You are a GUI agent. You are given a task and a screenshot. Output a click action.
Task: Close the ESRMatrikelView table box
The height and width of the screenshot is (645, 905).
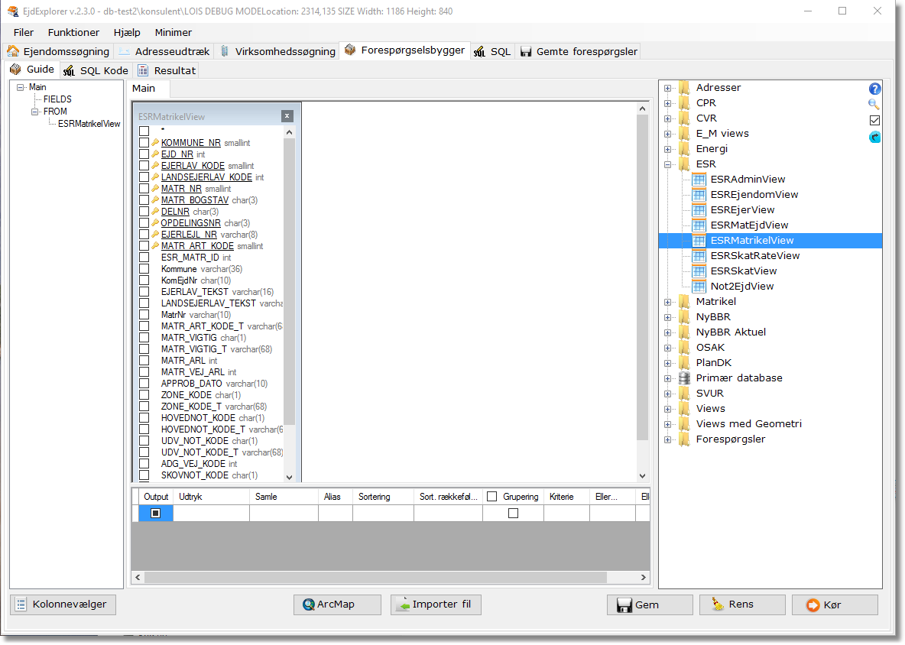coord(287,116)
